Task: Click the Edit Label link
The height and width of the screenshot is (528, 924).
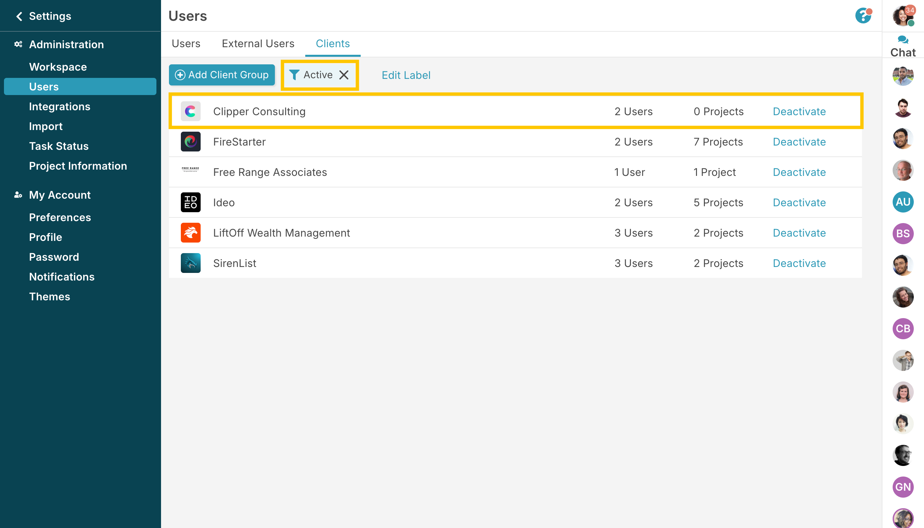Action: [406, 75]
